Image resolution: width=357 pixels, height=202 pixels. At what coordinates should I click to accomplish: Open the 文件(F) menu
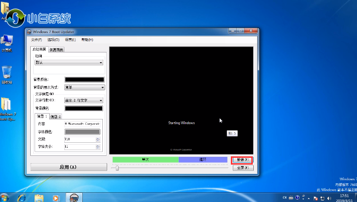(x=37, y=40)
